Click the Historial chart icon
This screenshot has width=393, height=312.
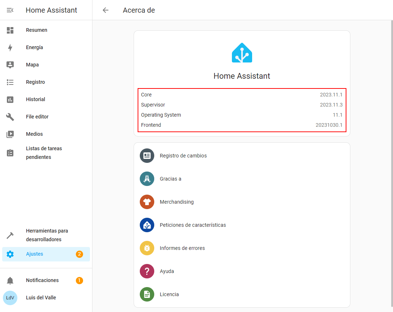click(10, 100)
